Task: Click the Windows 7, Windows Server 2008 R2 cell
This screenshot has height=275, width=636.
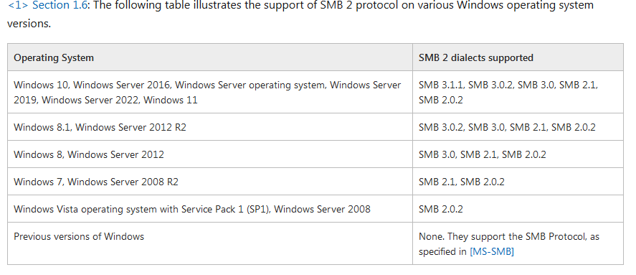Action: (x=210, y=182)
